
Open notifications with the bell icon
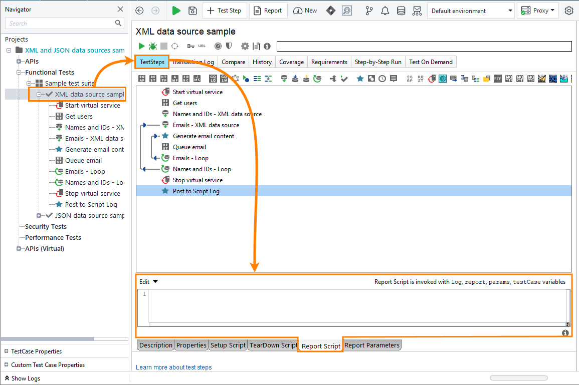(385, 11)
